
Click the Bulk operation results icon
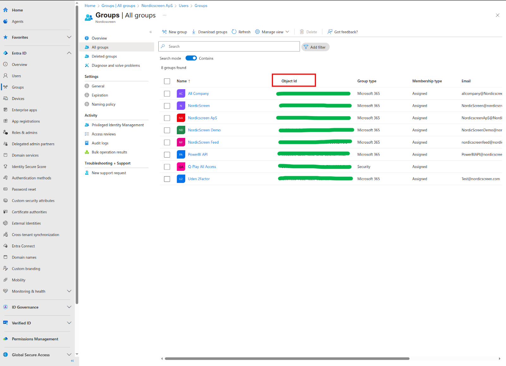click(87, 152)
